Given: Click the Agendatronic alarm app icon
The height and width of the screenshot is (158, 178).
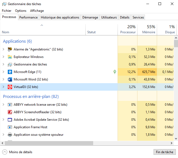Looking at the screenshot, I should click(x=10, y=49).
